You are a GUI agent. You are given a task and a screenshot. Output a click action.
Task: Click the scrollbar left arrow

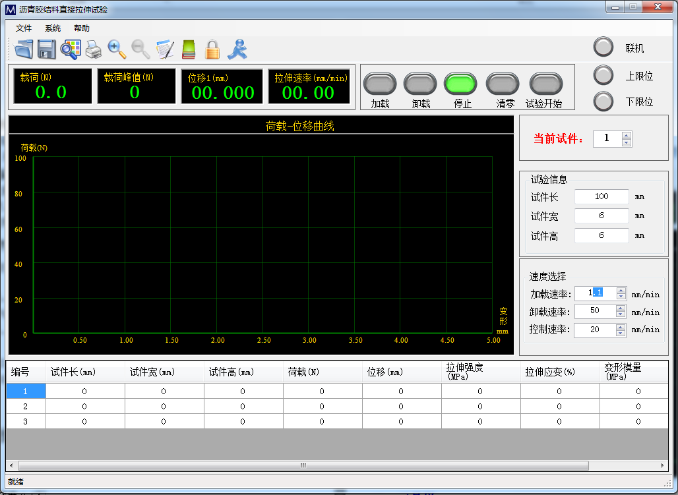11,465
